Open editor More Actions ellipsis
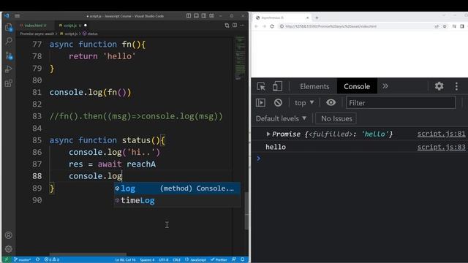Screen dimensions: 468x263 pyautogui.click(x=242, y=26)
